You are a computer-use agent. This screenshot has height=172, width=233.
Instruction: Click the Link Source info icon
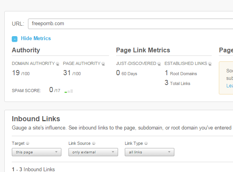point(94,143)
